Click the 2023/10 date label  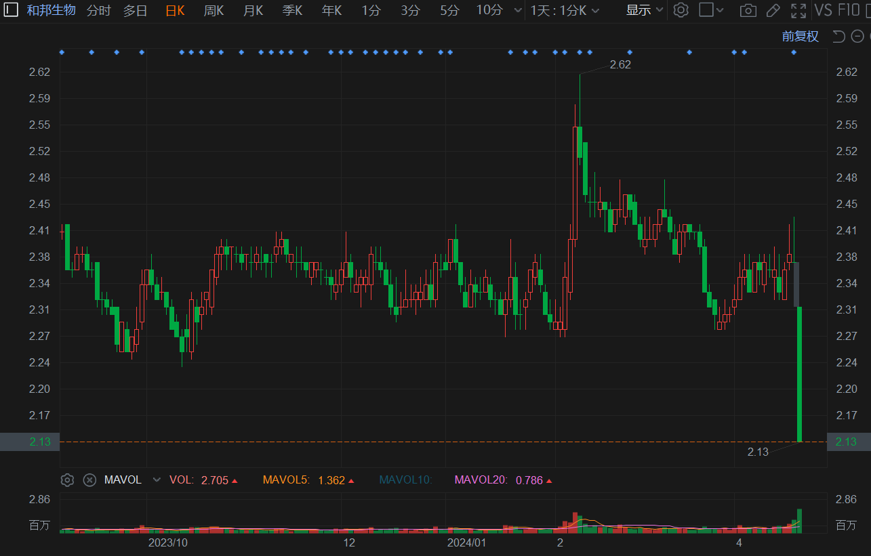167,543
